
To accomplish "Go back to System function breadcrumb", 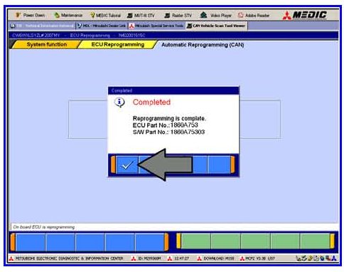I will point(46,45).
